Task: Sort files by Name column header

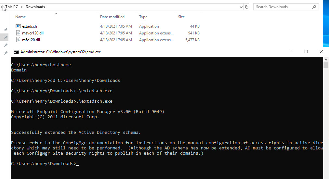Action: pos(20,17)
